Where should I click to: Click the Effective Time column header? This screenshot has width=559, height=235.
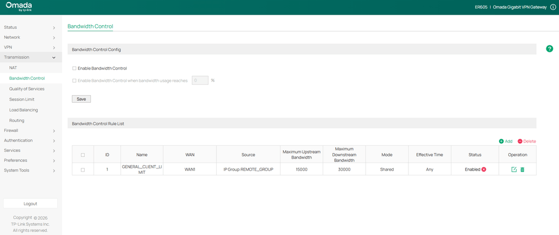(430, 155)
